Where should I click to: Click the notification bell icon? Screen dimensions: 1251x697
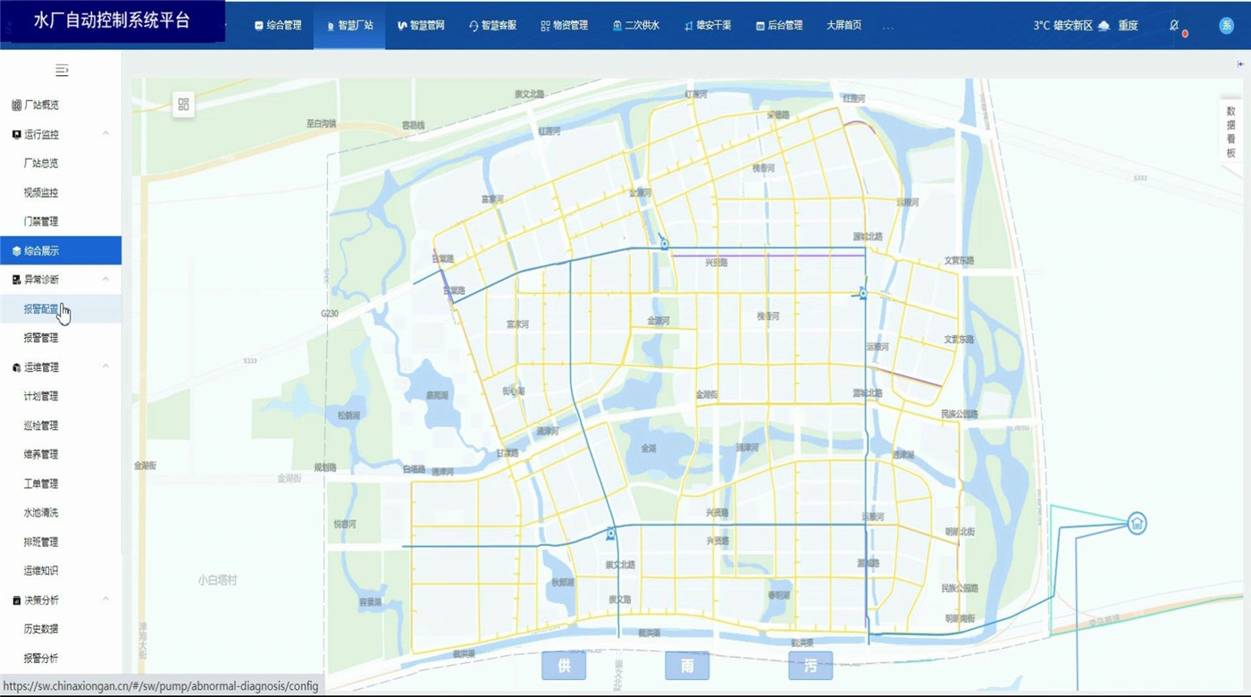1175,26
